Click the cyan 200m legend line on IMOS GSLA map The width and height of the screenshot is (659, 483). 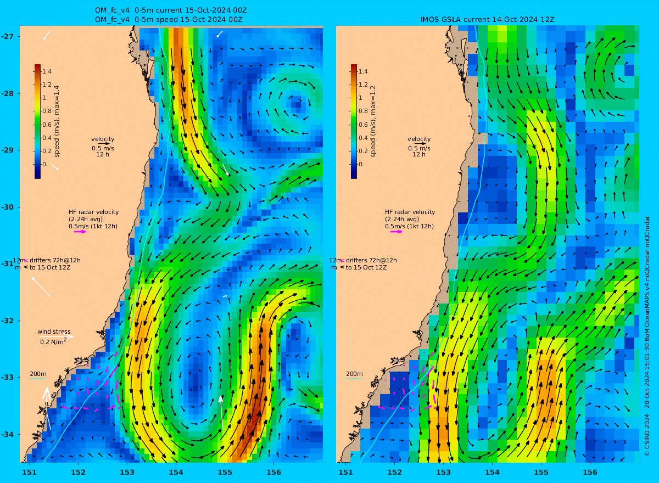(x=354, y=379)
